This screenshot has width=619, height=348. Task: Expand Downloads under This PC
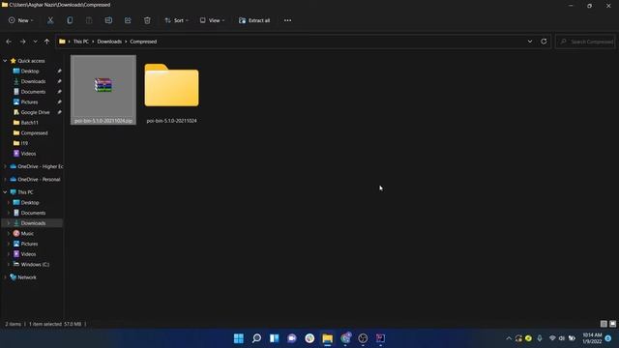9,223
